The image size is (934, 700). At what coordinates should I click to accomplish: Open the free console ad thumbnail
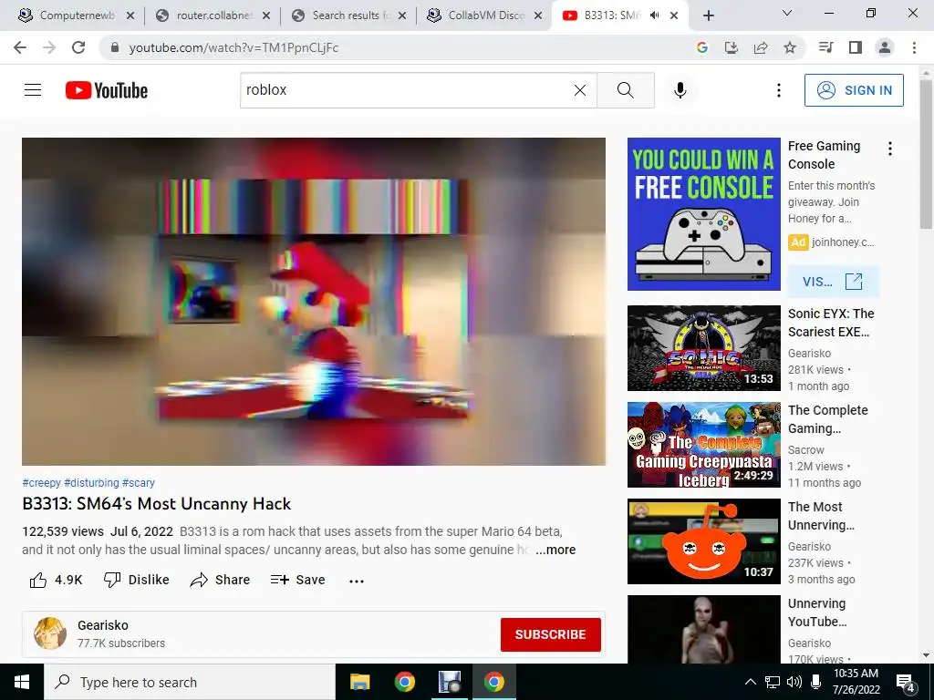click(x=703, y=214)
